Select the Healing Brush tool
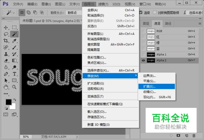Image resolution: width=204 pixels, height=140 pixels. coord(6,47)
